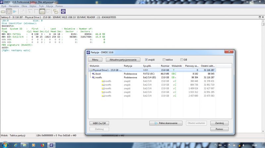Click the Menu button in Partycje dialog
This screenshot has height=148, width=265.
[x=95, y=60]
